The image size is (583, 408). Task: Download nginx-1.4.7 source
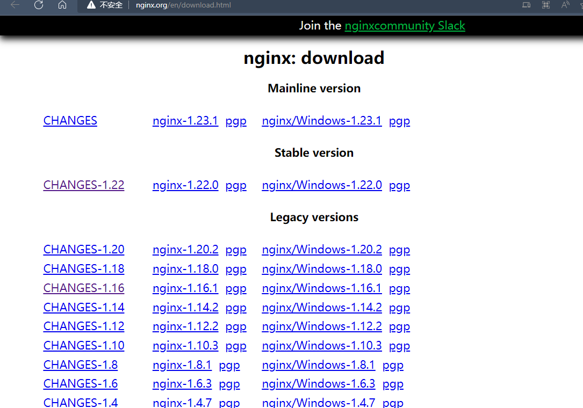pos(182,403)
